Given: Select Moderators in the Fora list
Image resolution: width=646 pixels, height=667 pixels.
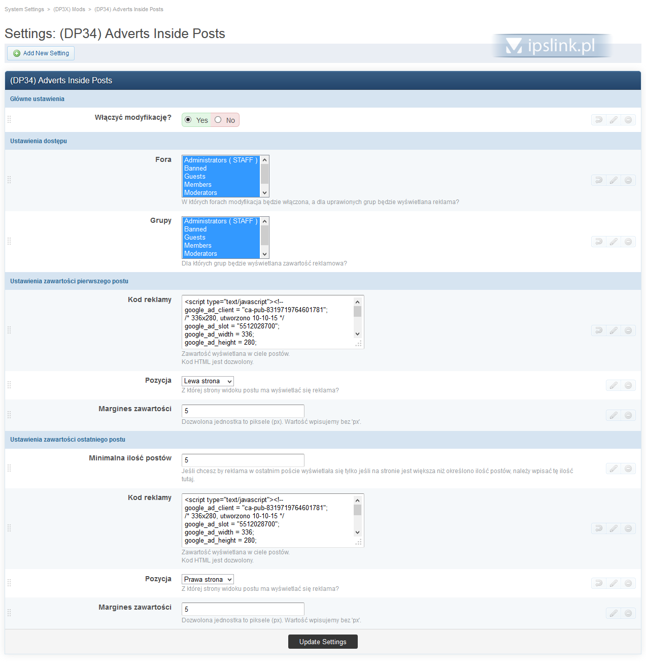Looking at the screenshot, I should 221,192.
